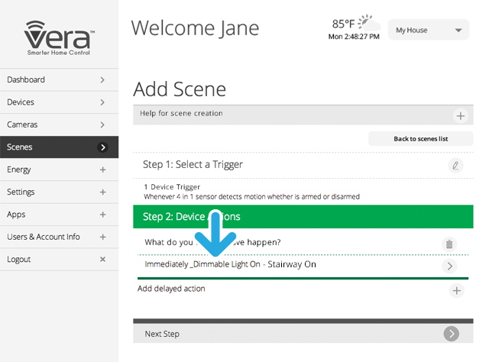Screen dimensions: 489x362
Task: Expand the Settings sidebar section
Action: 102,192
